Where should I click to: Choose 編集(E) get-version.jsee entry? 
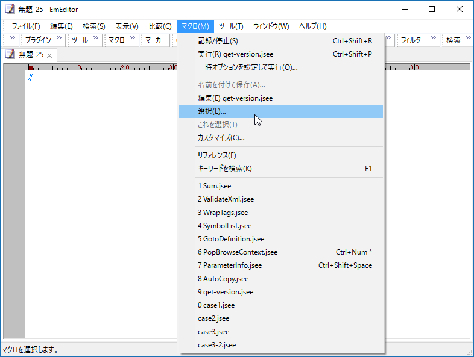pyautogui.click(x=280, y=98)
